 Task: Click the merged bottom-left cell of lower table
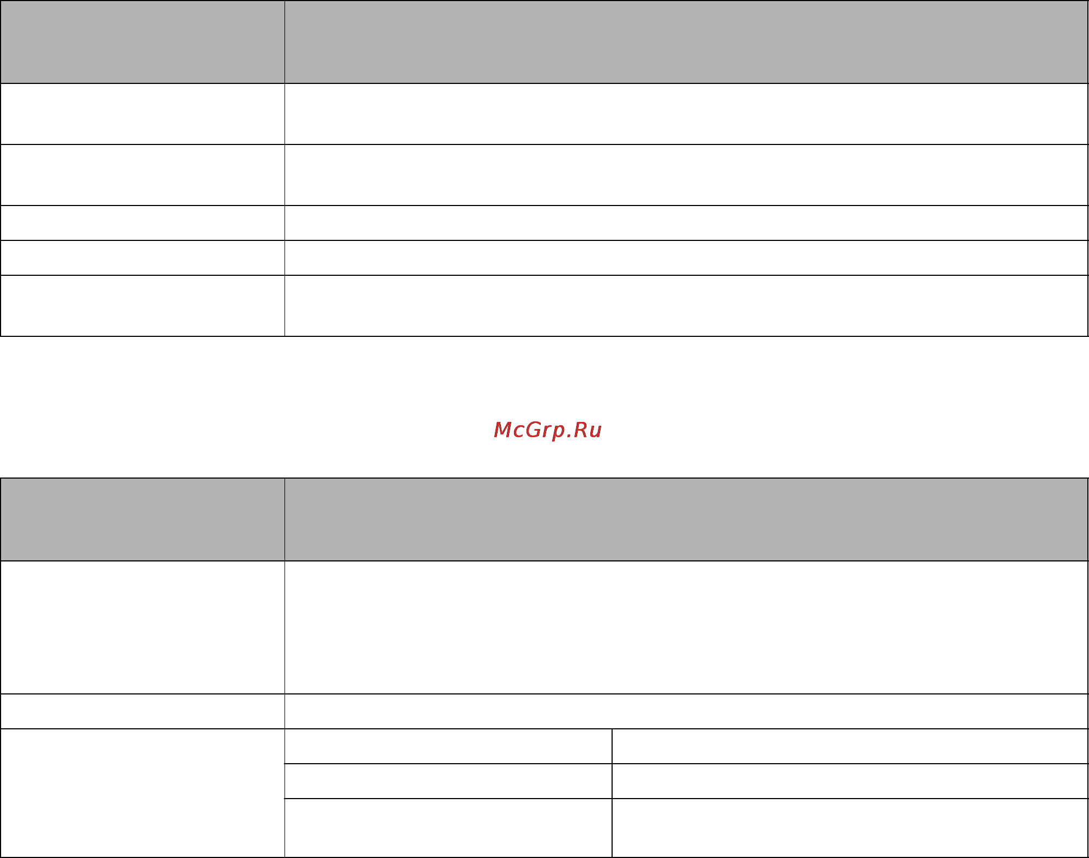click(142, 793)
